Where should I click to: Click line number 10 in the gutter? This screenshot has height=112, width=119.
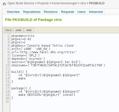[7, 65]
